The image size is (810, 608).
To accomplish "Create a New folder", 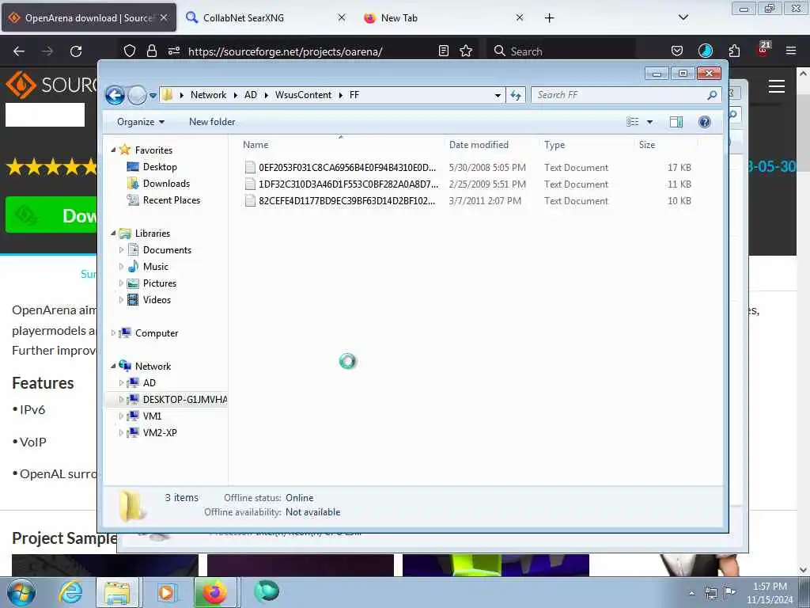I will [212, 122].
